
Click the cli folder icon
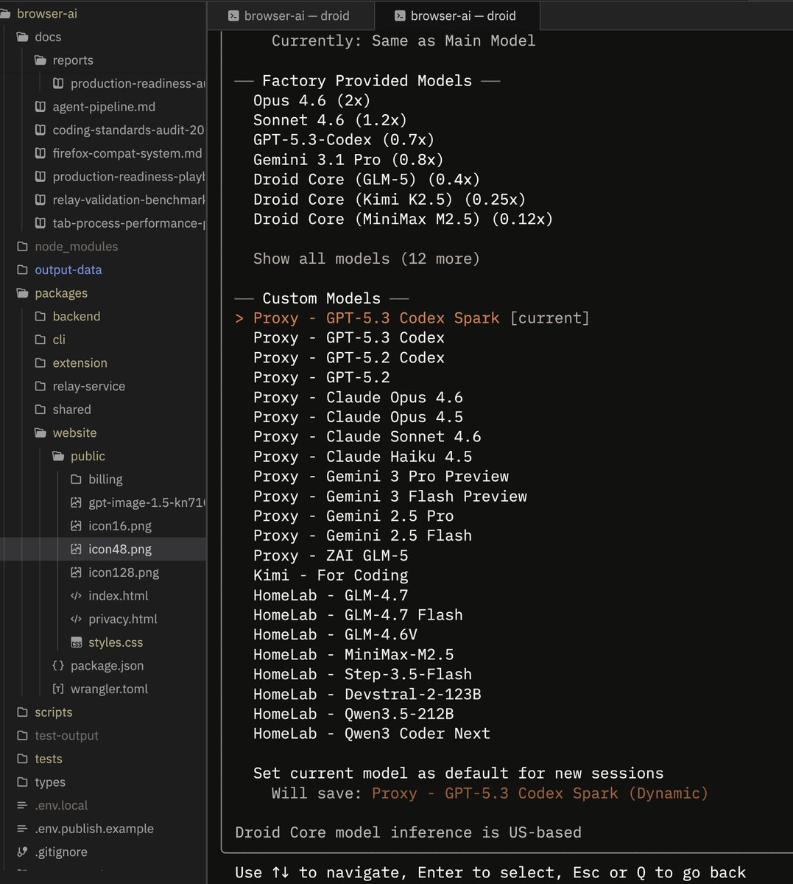tap(40, 340)
